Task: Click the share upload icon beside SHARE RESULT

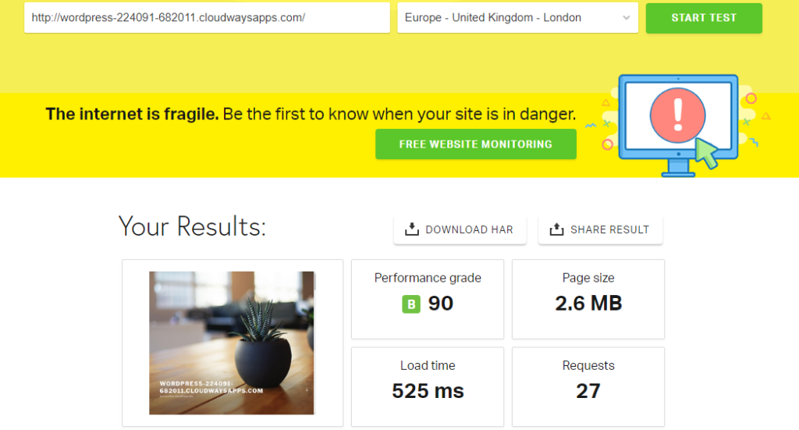Action: tap(556, 229)
